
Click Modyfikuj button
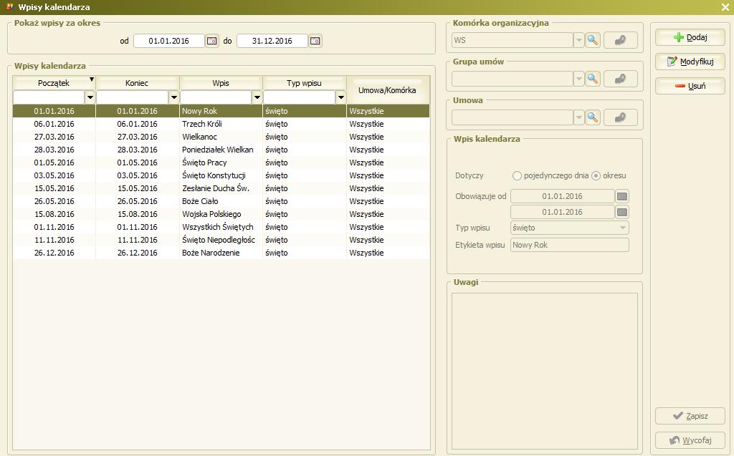pos(690,62)
